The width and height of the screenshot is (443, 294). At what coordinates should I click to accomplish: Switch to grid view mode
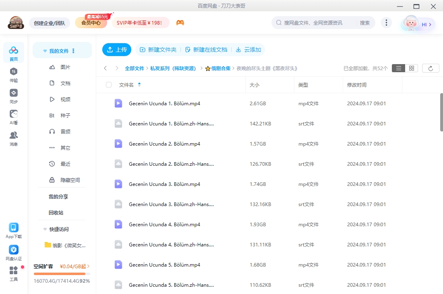[x=411, y=68]
